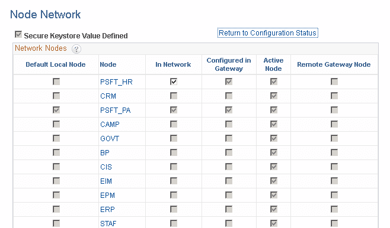The width and height of the screenshot is (390, 228).
Task: Click the Default Local Node column header
Action: [56, 64]
